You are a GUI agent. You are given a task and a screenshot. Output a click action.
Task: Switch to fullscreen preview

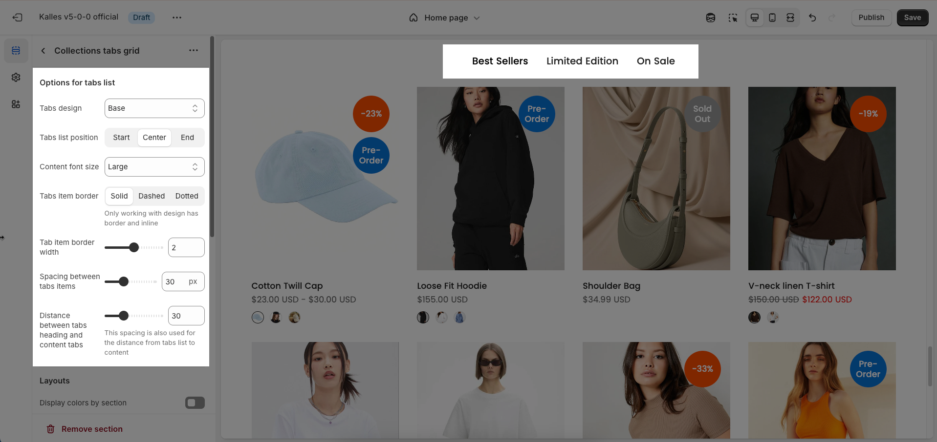(790, 18)
